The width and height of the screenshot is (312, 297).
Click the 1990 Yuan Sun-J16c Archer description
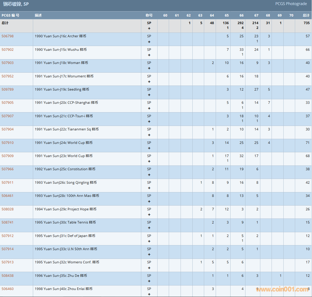click(x=60, y=36)
